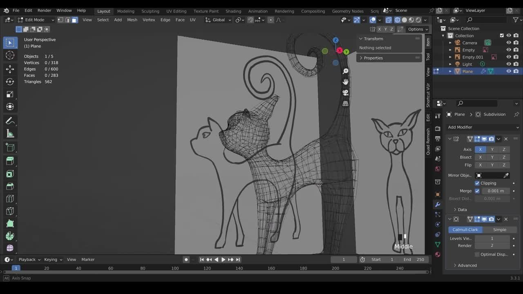Viewport: 523px width, 294px height.
Task: Toggle viewport visibility eye for the Camera
Action: [x=509, y=42]
